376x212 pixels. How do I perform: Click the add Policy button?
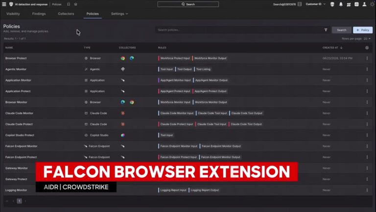[x=363, y=30]
